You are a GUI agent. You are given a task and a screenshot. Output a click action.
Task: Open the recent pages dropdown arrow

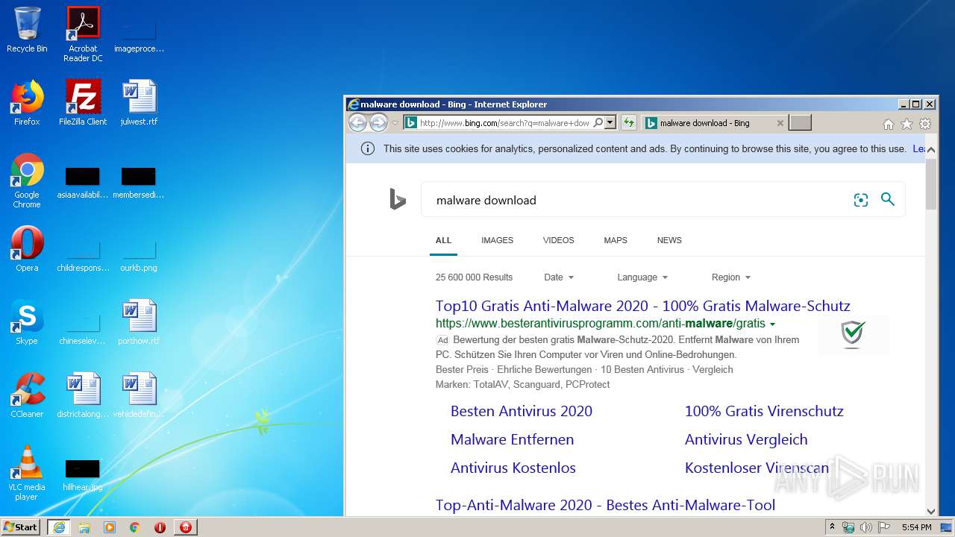[395, 123]
